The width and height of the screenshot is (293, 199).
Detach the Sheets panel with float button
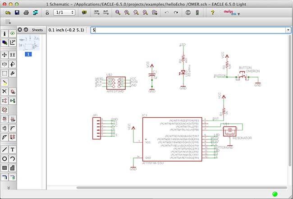click(26, 30)
